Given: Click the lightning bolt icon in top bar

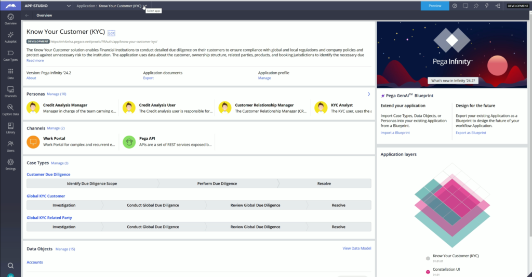Looking at the screenshot, I should tap(487, 6).
